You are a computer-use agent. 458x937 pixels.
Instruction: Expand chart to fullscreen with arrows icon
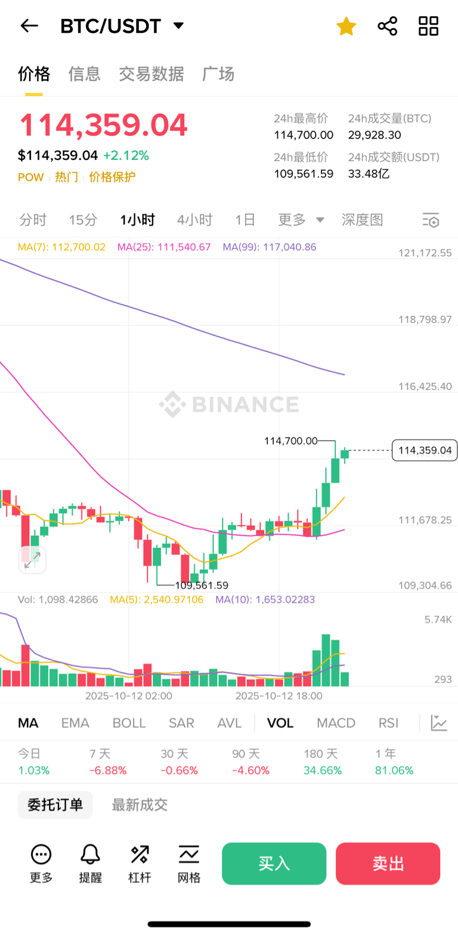tap(32, 560)
